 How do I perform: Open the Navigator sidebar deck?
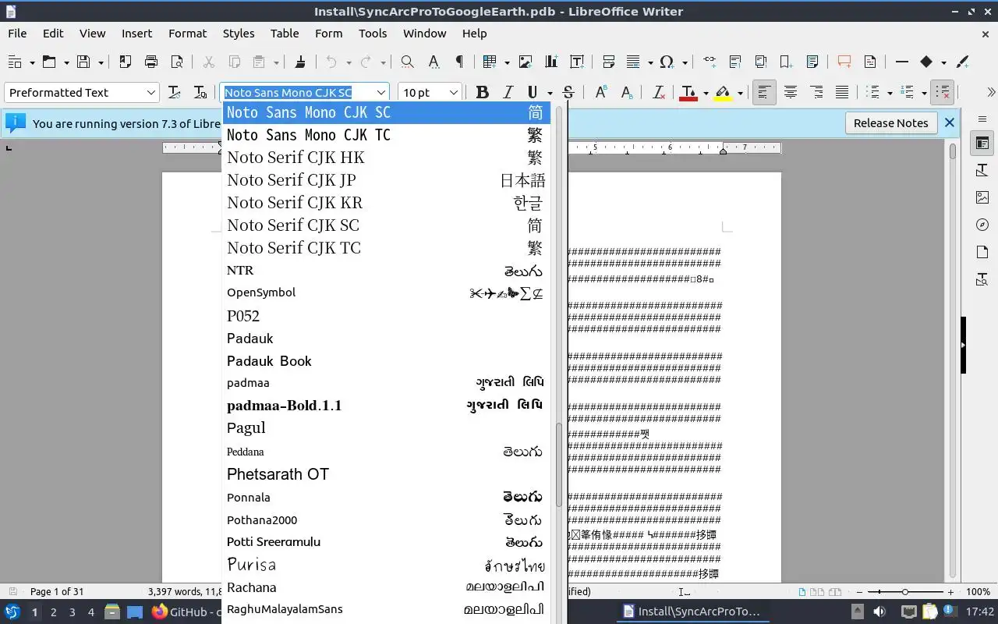coord(982,225)
